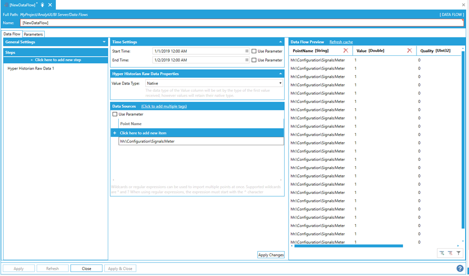Collapse the Hyper Historian Raw Data Properties section
Image resolution: width=469 pixels, height=276 pixels.
[x=280, y=74]
